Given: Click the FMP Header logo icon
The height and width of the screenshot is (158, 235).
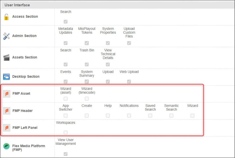Looking at the screenshot, I should click(7, 111).
